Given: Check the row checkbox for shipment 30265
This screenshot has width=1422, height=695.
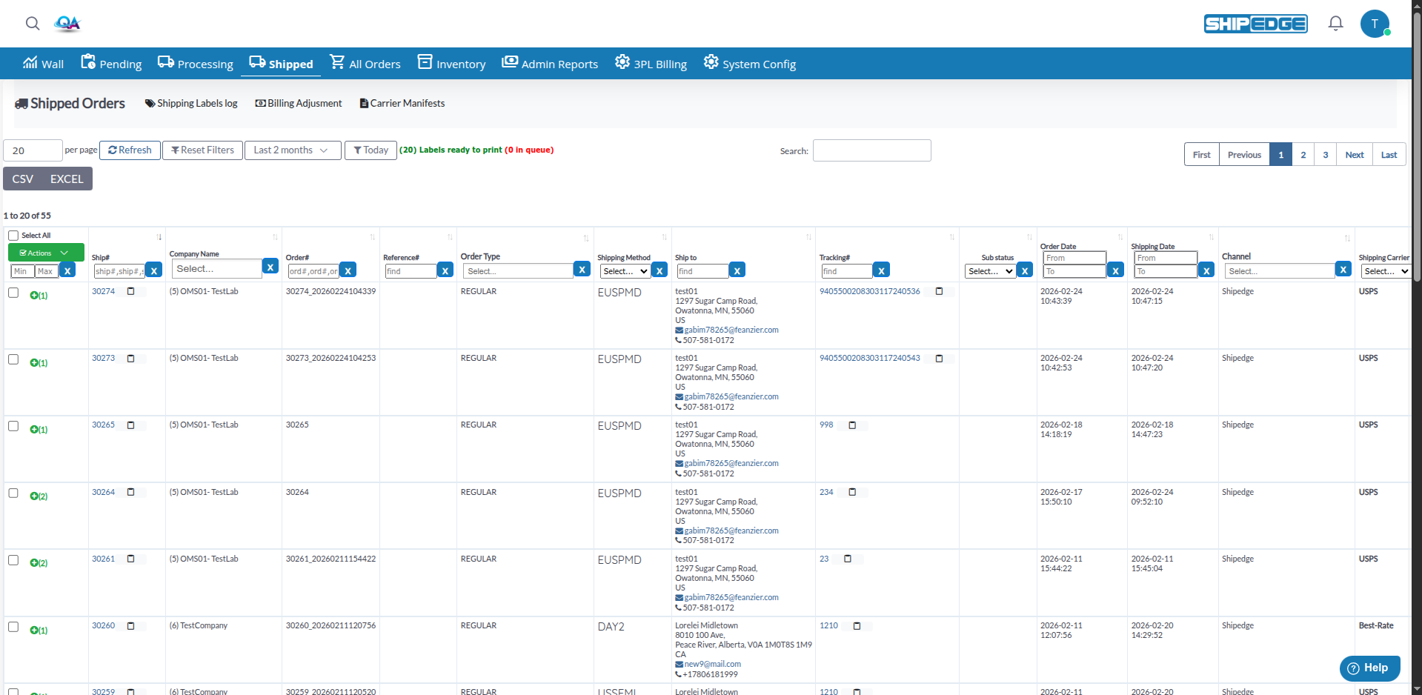Looking at the screenshot, I should pyautogui.click(x=13, y=426).
